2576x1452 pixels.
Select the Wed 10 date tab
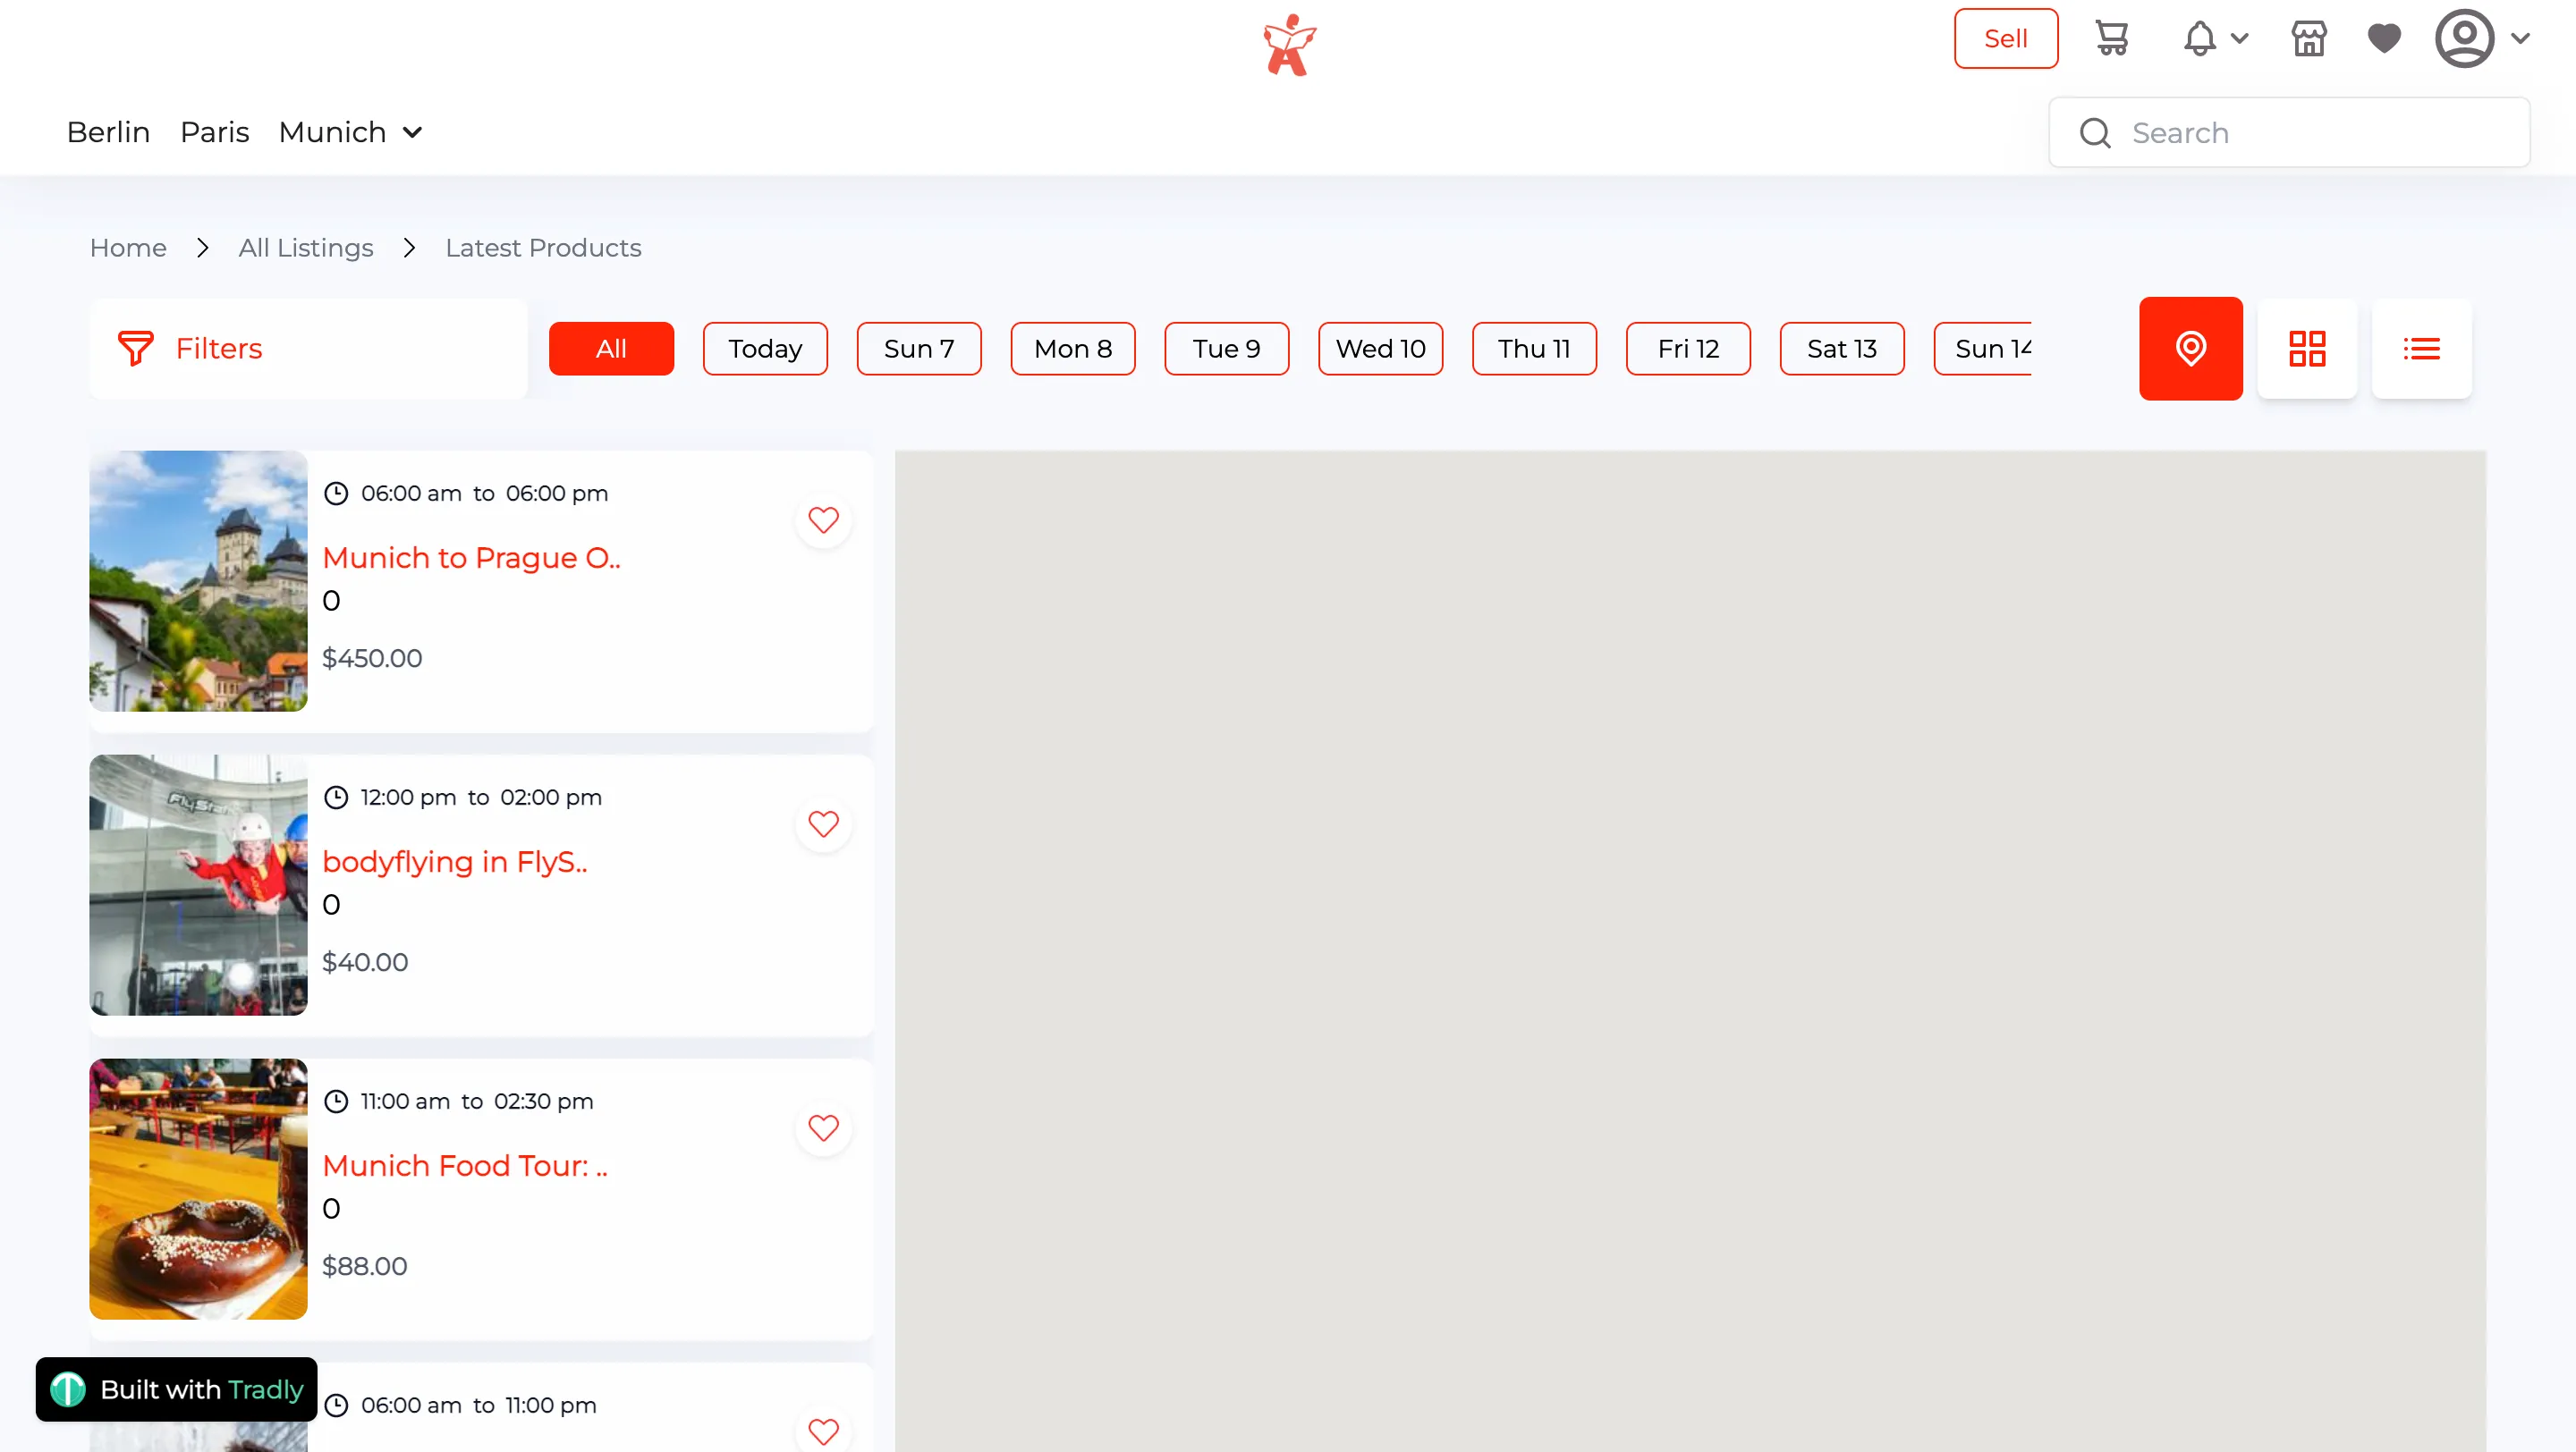point(1380,349)
